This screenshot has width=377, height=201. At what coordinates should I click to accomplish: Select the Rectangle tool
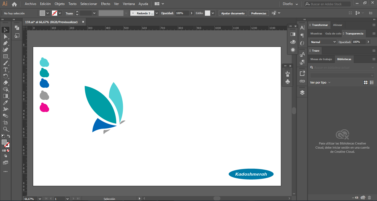pyautogui.click(x=6, y=56)
